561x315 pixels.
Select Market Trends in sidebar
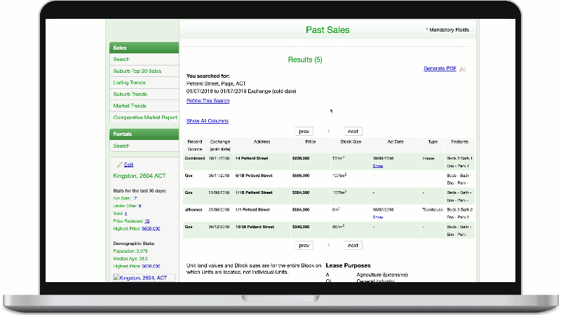[x=130, y=106]
